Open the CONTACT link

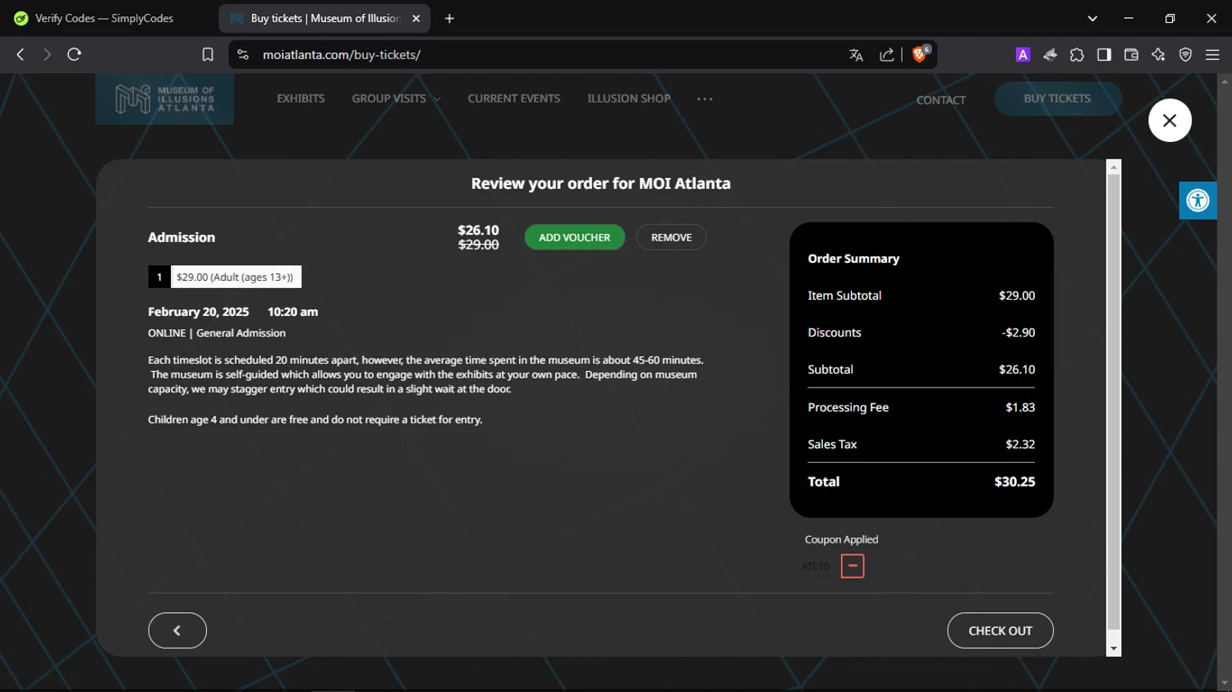[x=941, y=100]
